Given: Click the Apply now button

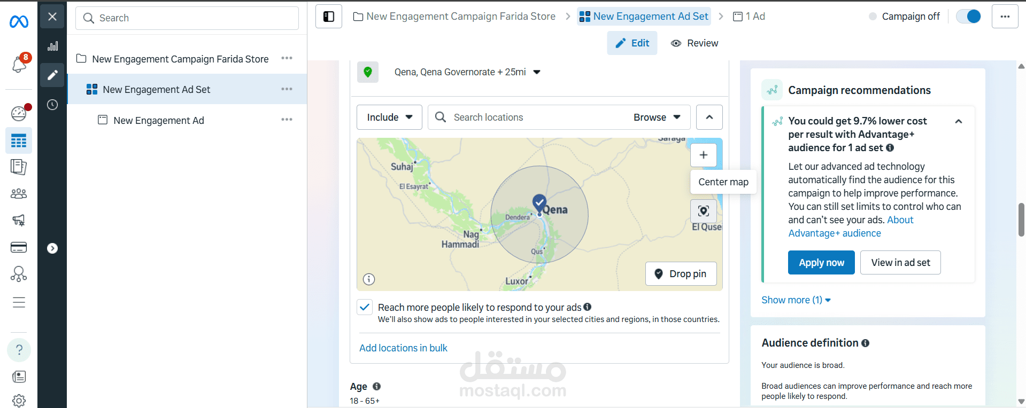Looking at the screenshot, I should tap(821, 263).
